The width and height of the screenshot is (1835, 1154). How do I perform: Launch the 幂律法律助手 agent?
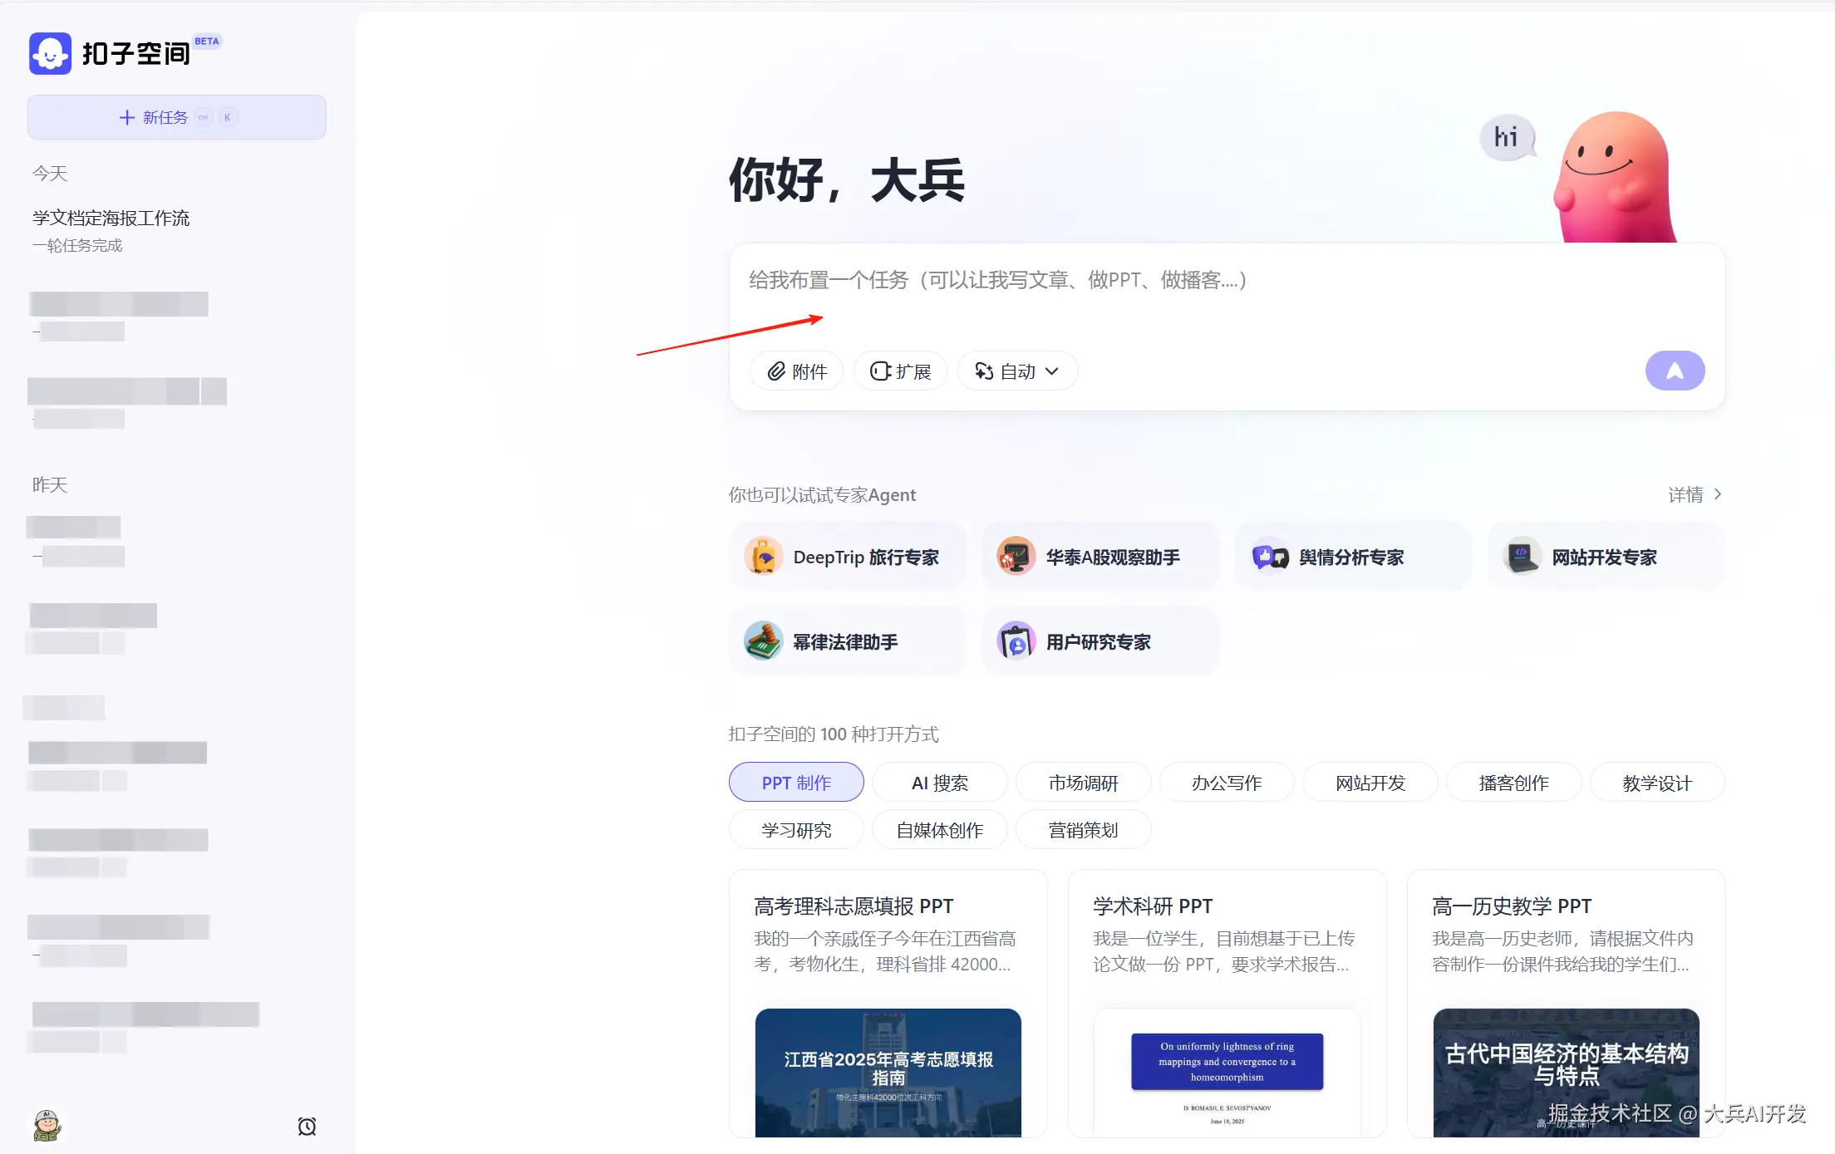847,642
